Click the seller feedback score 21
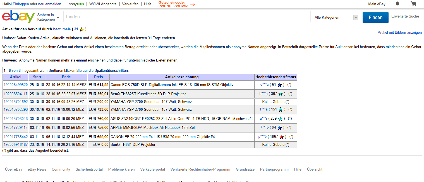 (76, 29)
